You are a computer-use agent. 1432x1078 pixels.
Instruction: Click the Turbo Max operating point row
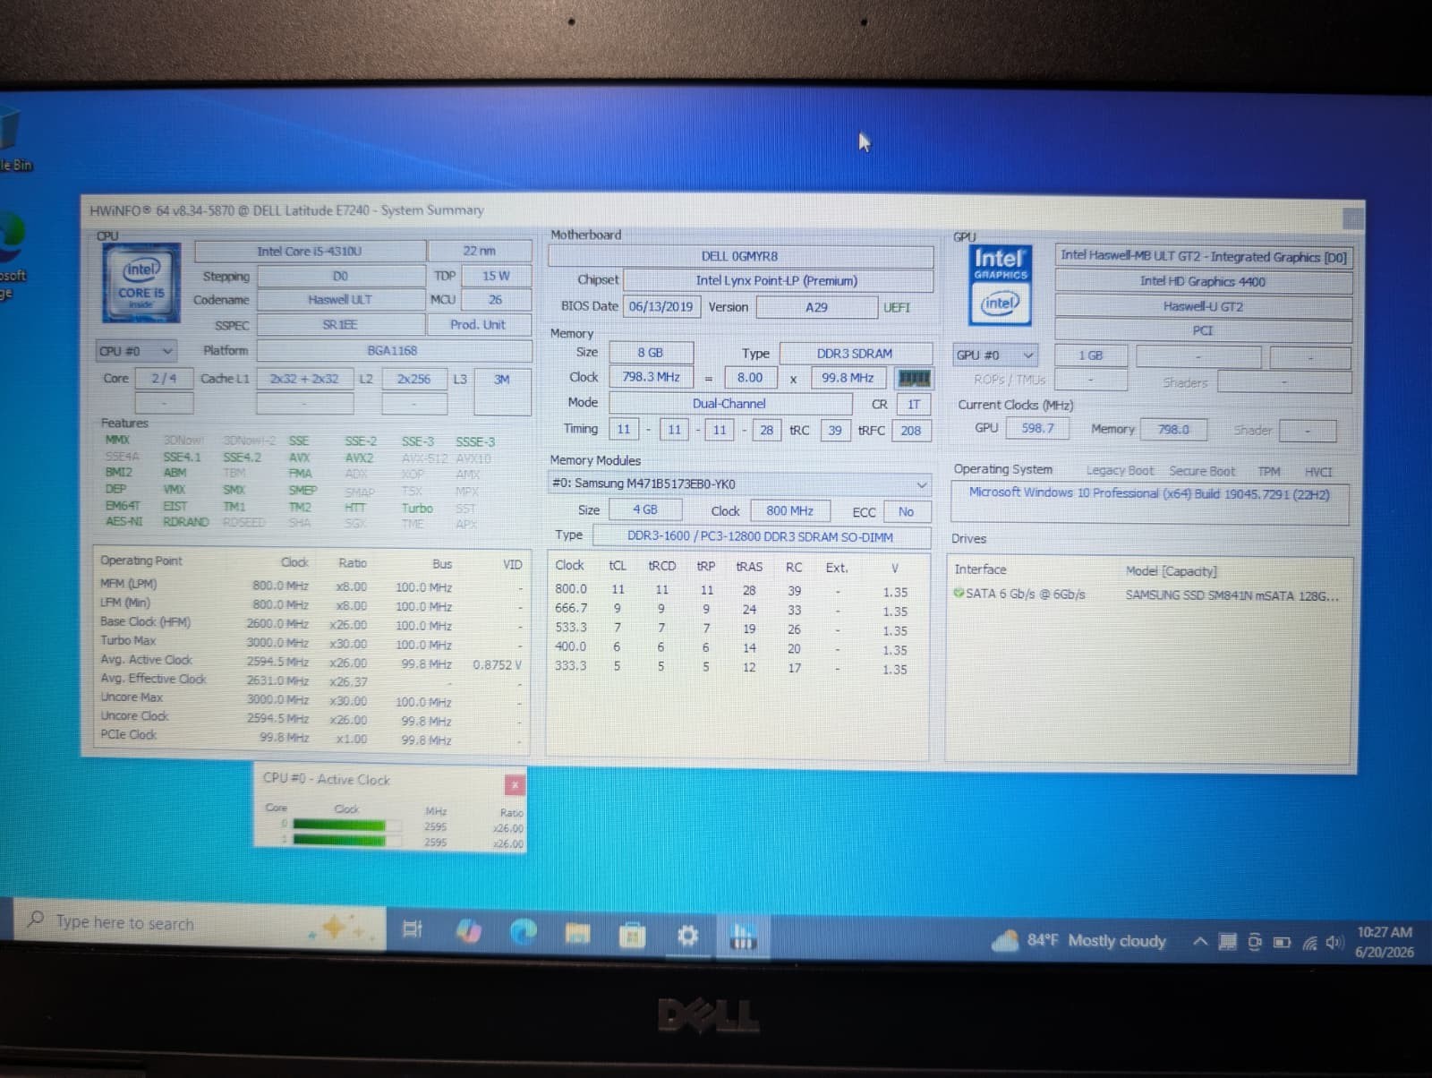311,643
